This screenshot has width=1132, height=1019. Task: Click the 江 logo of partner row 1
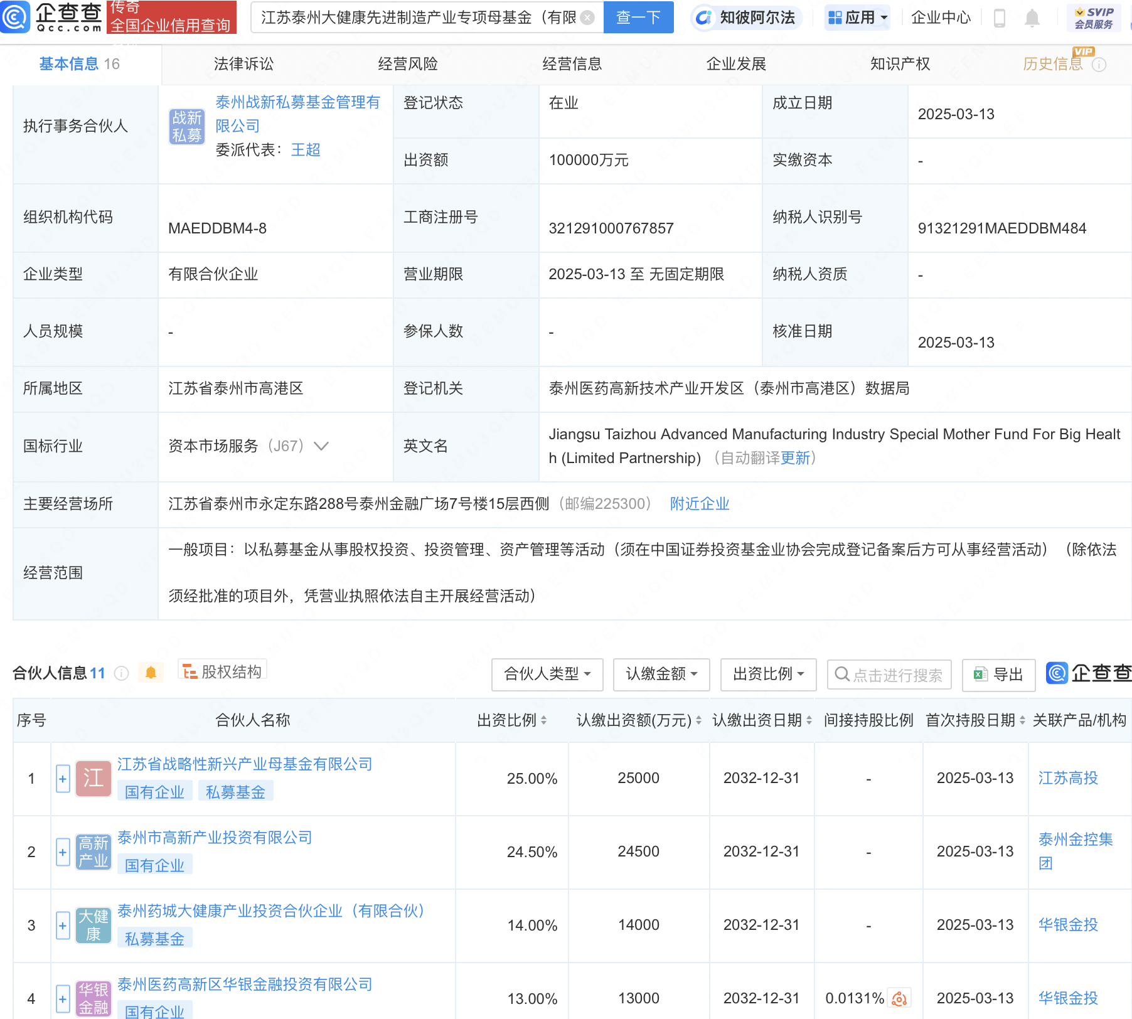coord(93,779)
